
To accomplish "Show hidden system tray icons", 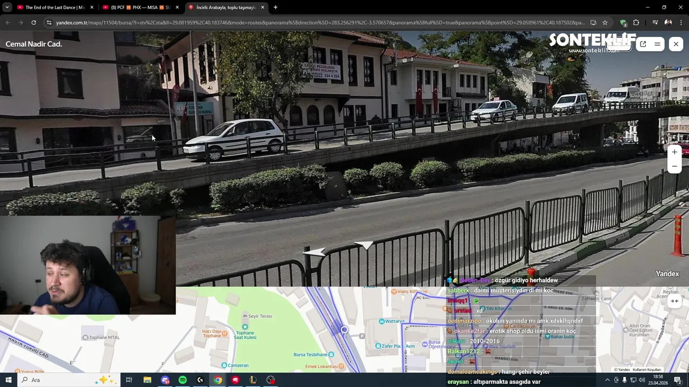I will [607, 380].
